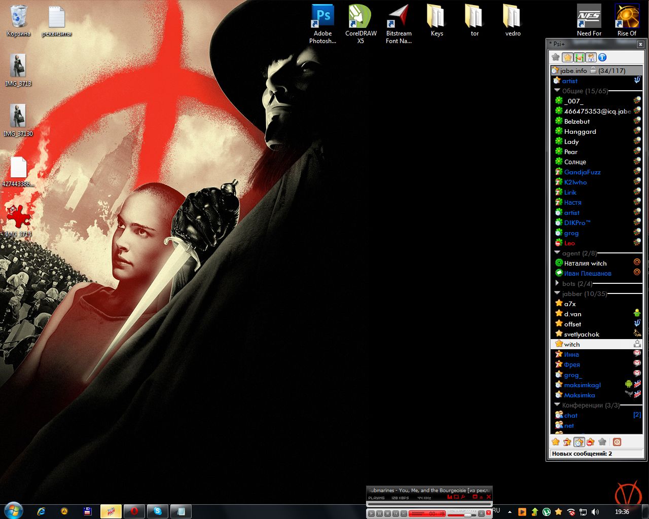Open Bitstream Font Navigator shortcut
649x519 pixels.
399,24
